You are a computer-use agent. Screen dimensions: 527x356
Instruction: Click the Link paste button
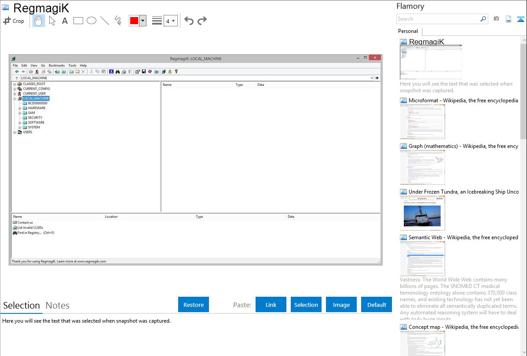[271, 305]
